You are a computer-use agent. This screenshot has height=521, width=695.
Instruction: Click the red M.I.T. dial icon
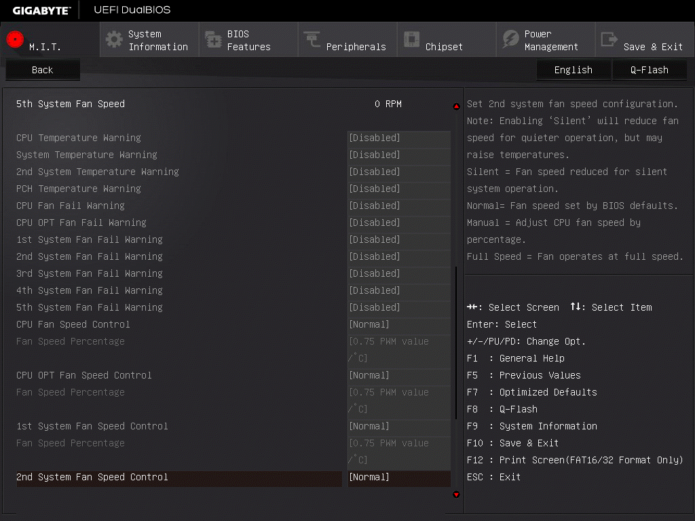click(15, 39)
